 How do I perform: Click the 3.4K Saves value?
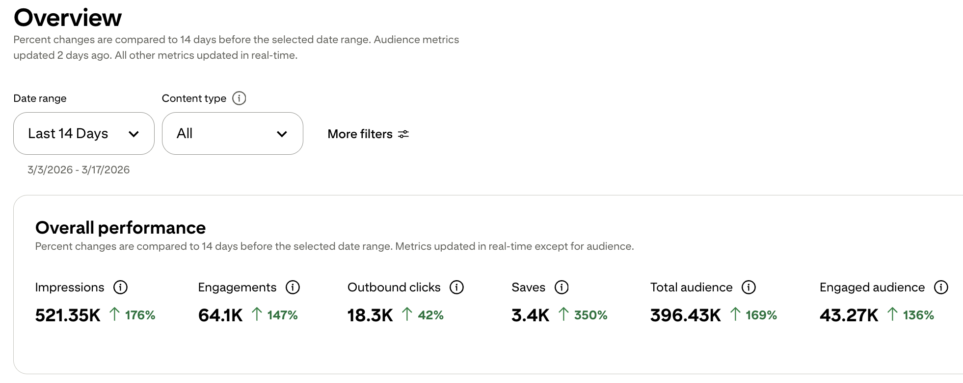point(530,315)
